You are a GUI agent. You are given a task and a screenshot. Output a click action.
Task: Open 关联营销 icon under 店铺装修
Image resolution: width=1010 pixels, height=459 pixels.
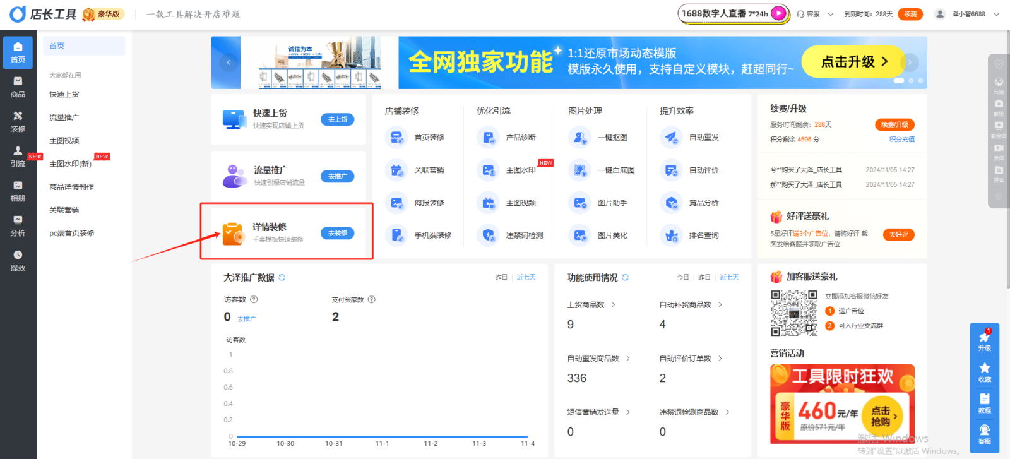[x=396, y=170]
